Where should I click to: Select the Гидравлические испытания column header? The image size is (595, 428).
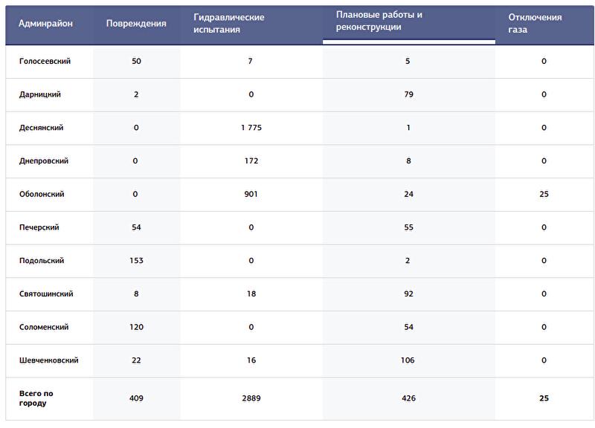pos(229,23)
